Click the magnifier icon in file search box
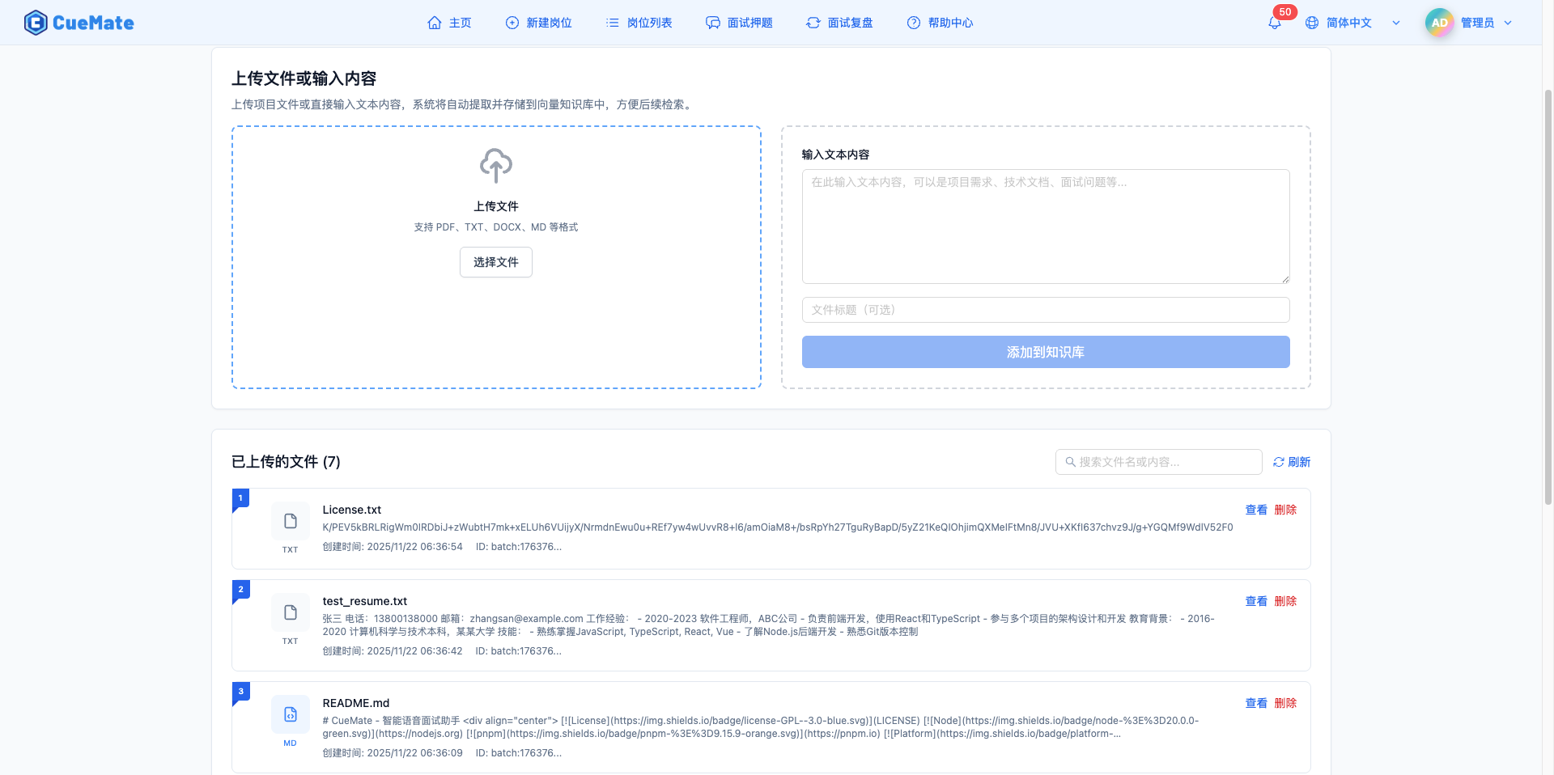 (x=1069, y=461)
